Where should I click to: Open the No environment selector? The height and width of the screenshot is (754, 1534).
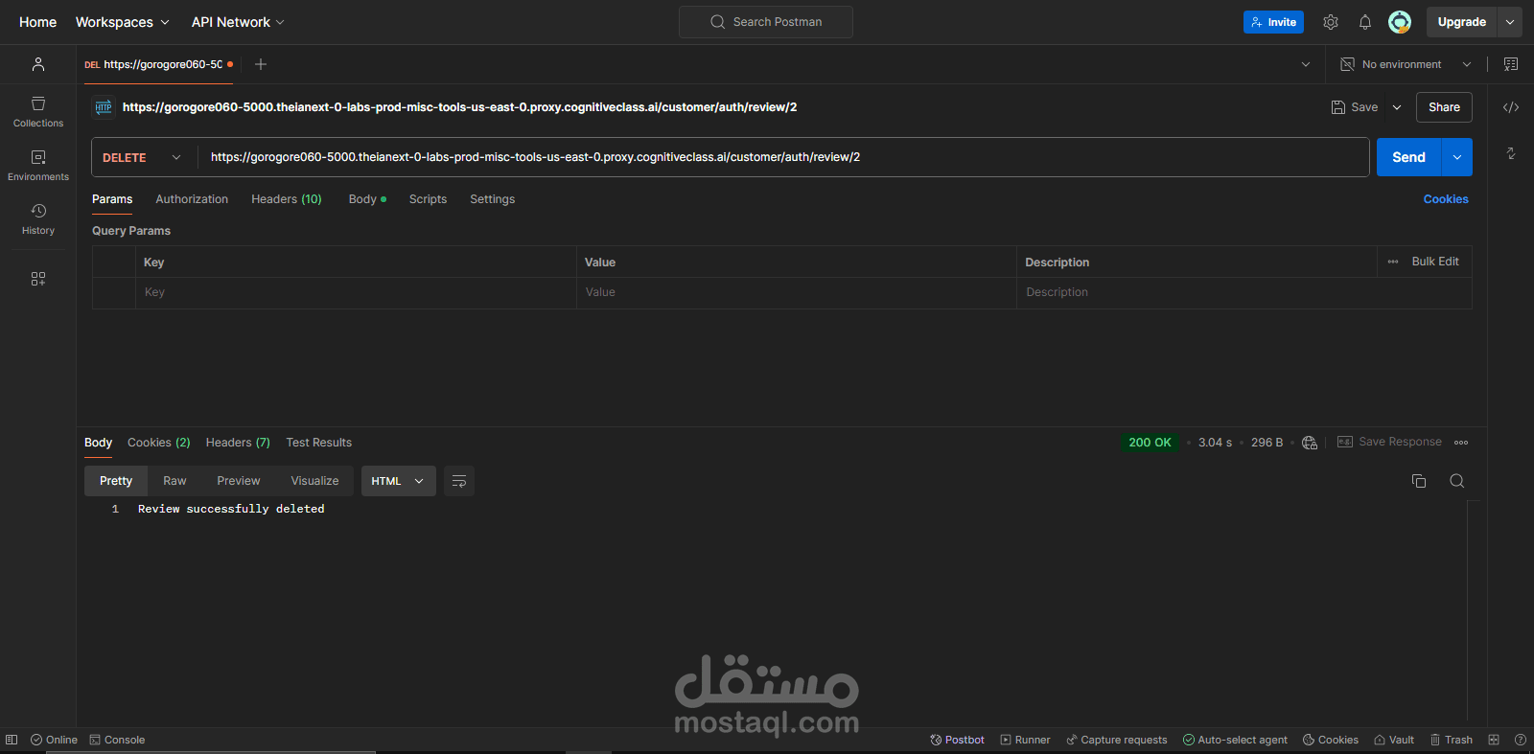click(1406, 64)
